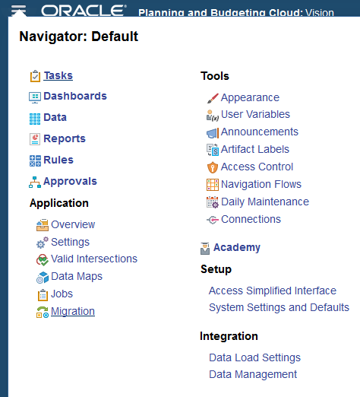Open System Settings and Defaults
The image size is (360, 397).
pos(279,307)
